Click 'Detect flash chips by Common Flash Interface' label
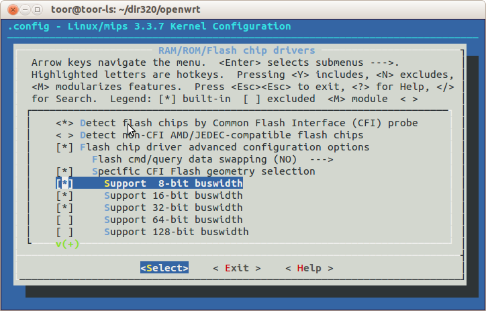Viewport: 486px width, 311px height. click(x=249, y=123)
